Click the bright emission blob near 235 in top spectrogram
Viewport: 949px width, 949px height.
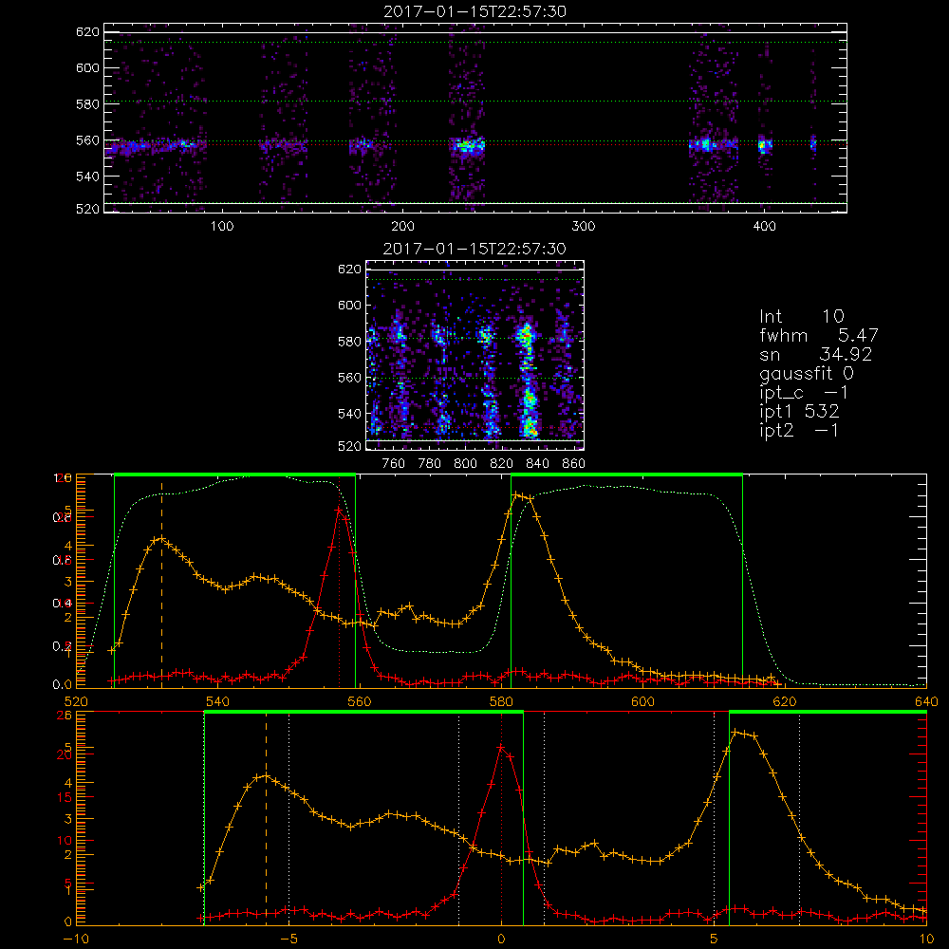coord(467,146)
